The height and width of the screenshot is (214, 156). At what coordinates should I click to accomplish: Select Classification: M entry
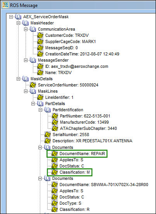tap(75, 173)
